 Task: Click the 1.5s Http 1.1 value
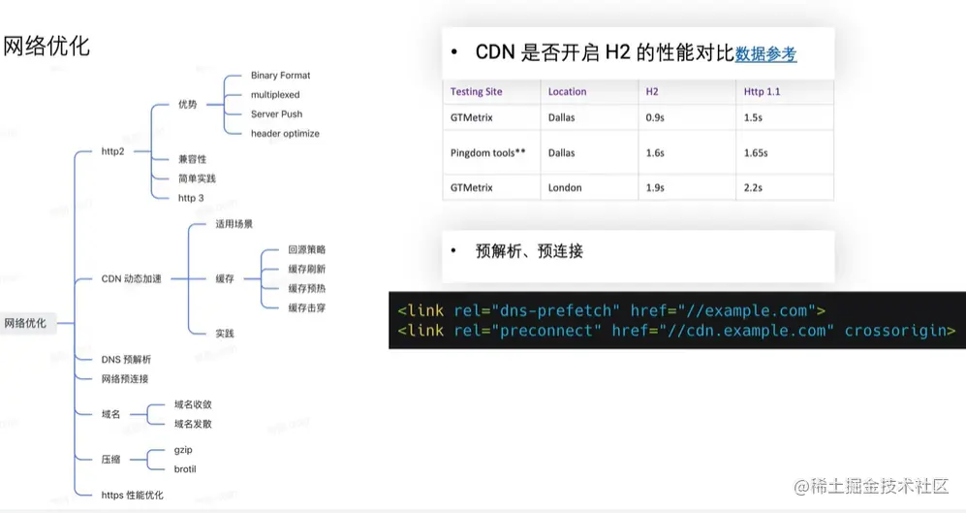pyautogui.click(x=753, y=117)
